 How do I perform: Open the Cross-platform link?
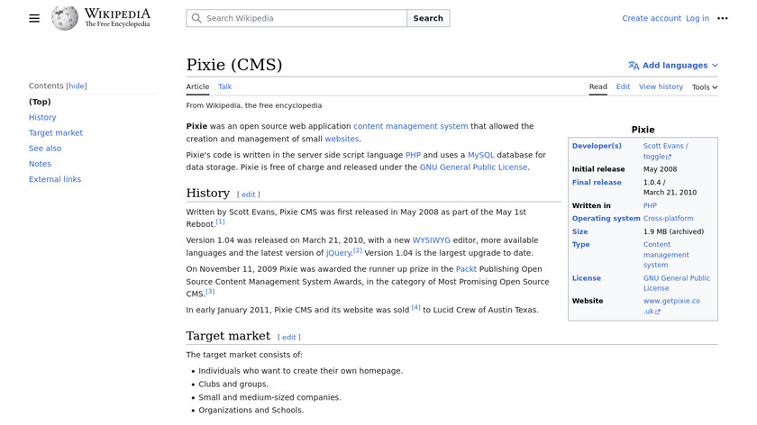click(x=668, y=218)
